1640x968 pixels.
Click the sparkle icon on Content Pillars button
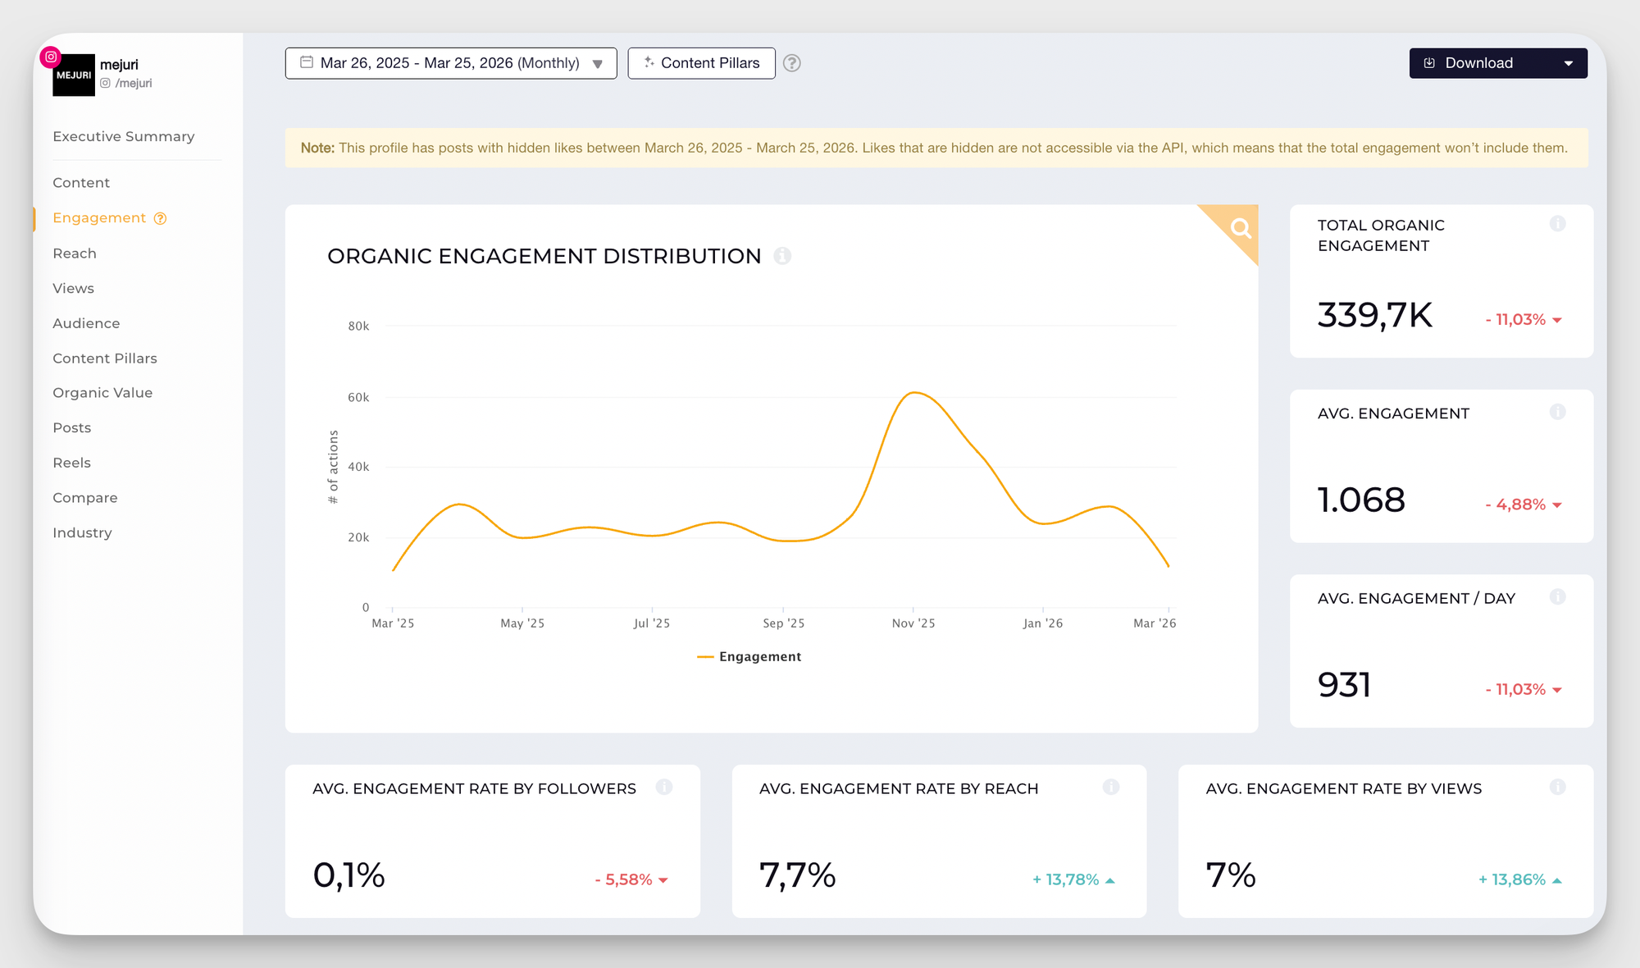649,62
